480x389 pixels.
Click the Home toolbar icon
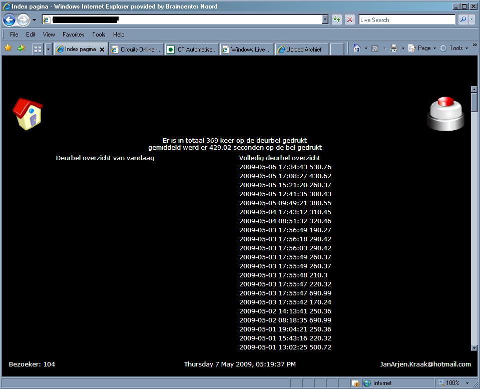pos(356,49)
